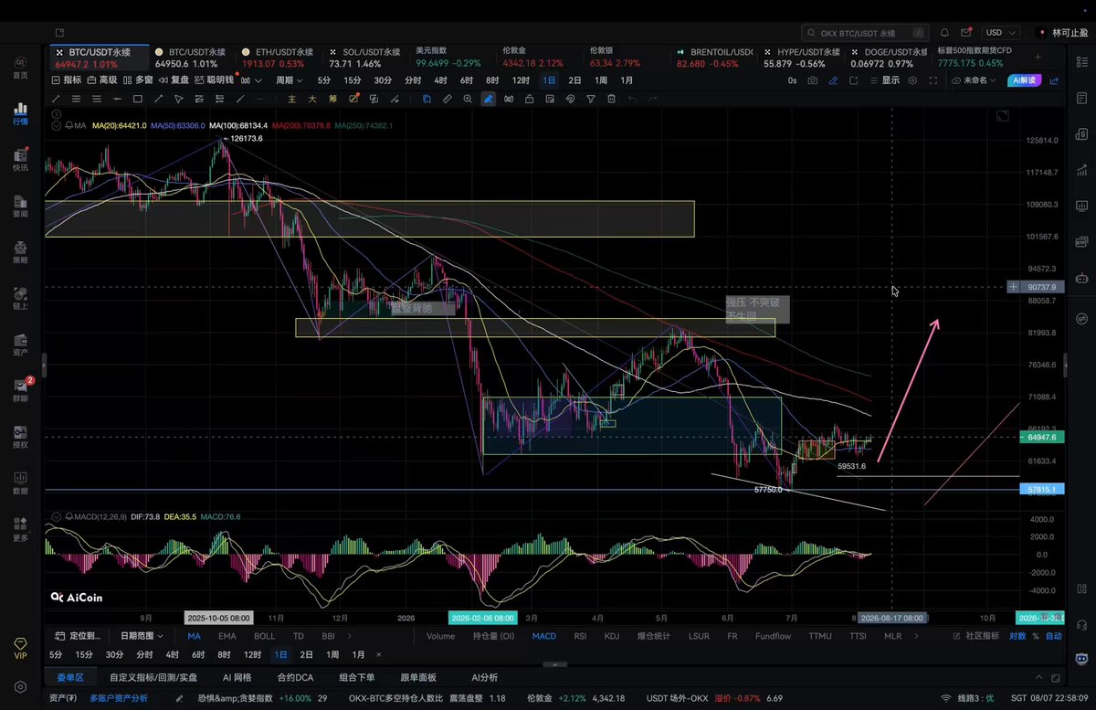Open the USD currency dropdown
1096x710 pixels.
pos(1001,33)
